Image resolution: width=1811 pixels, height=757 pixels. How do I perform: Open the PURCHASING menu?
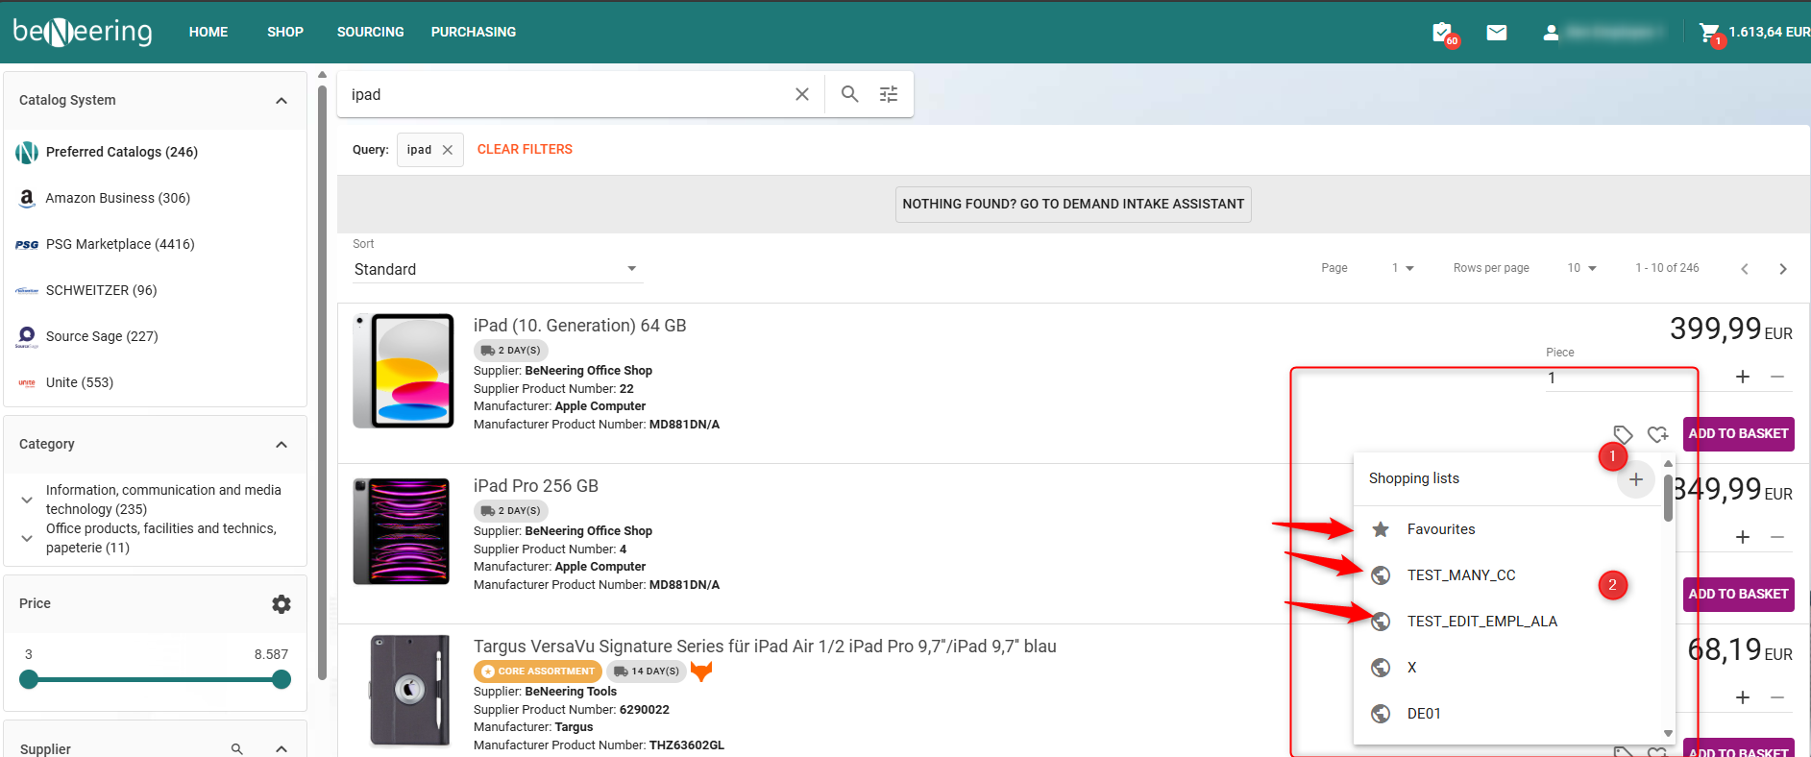473,32
